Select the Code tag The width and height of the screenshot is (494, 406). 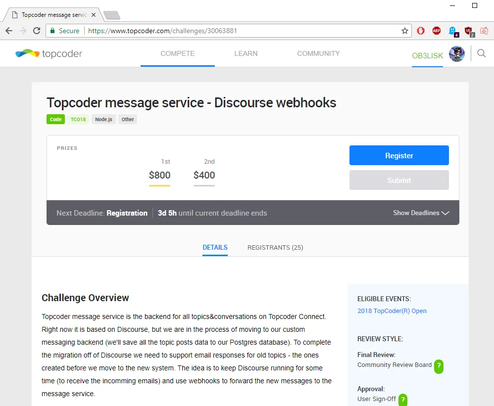(55, 119)
